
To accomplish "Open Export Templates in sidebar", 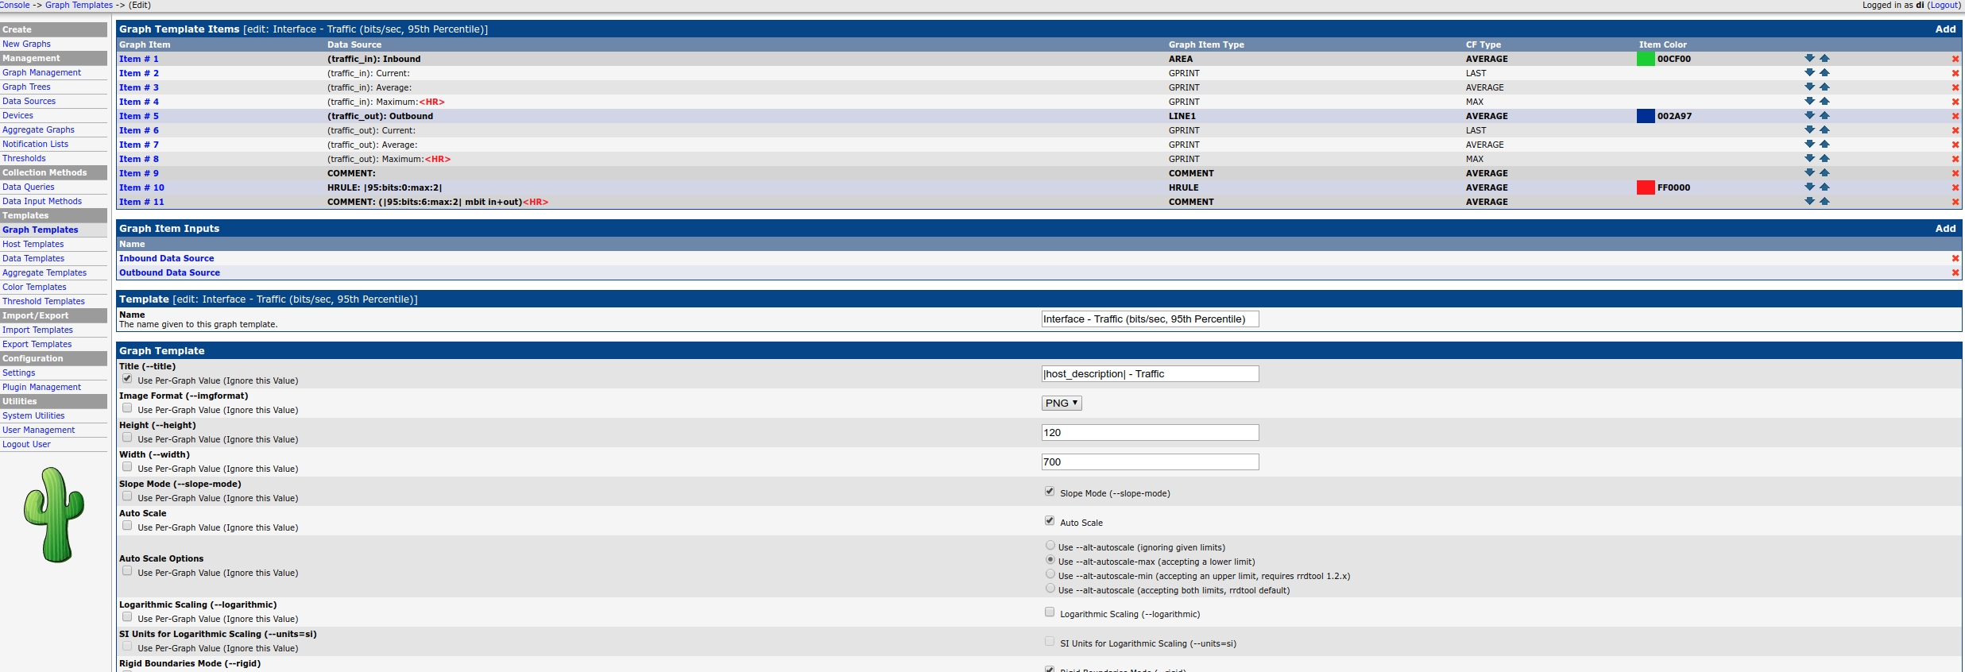I will tap(37, 344).
